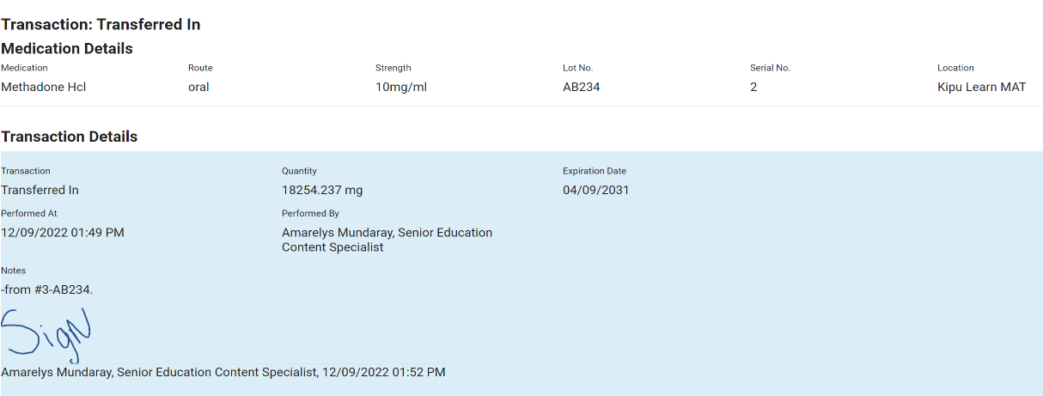Click the serial number value 2
Image resolution: width=1043 pixels, height=396 pixels.
(753, 87)
